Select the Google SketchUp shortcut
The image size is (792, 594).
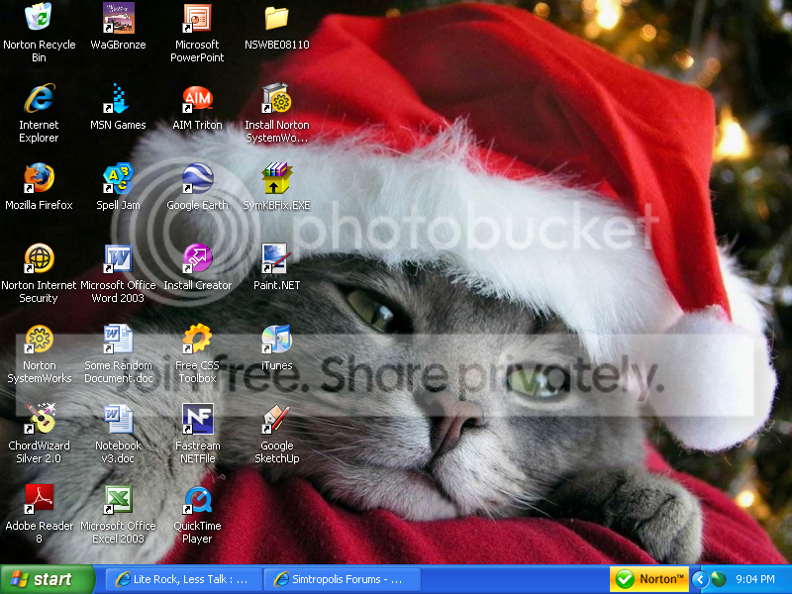[276, 418]
